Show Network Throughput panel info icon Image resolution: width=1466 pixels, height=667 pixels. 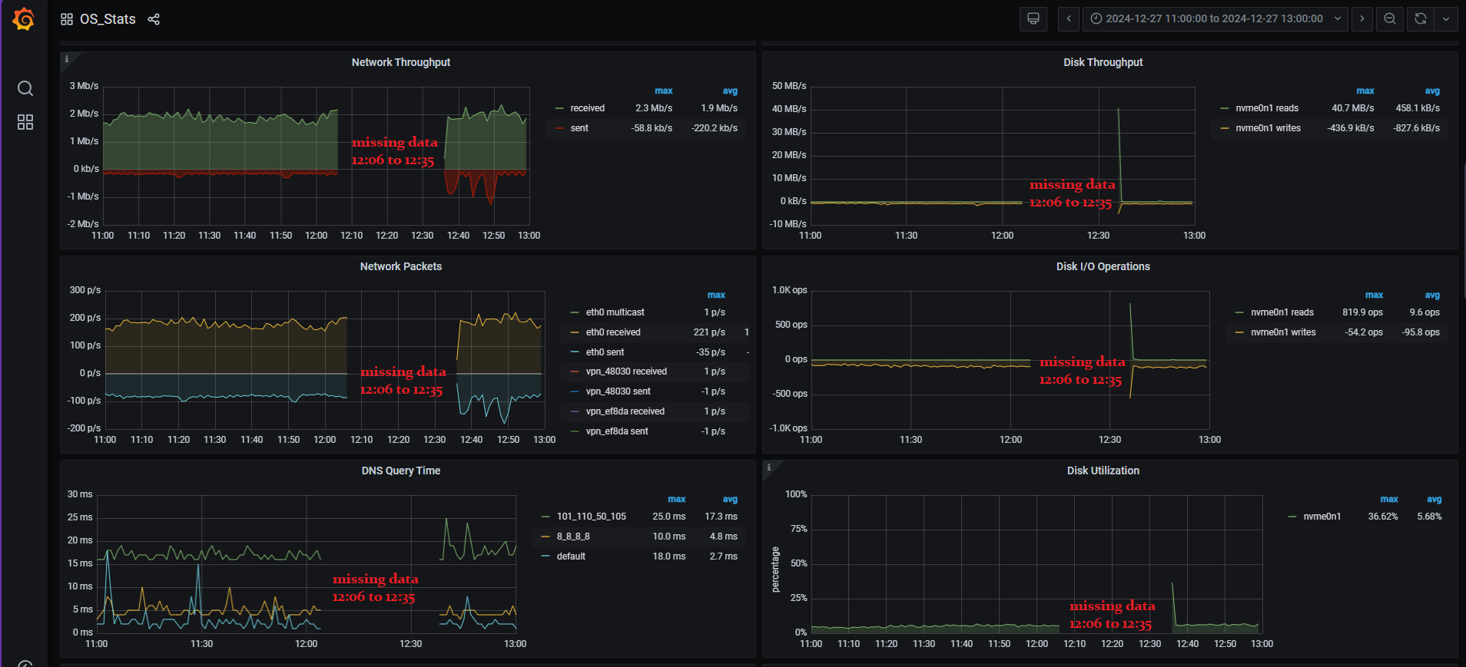coord(67,59)
